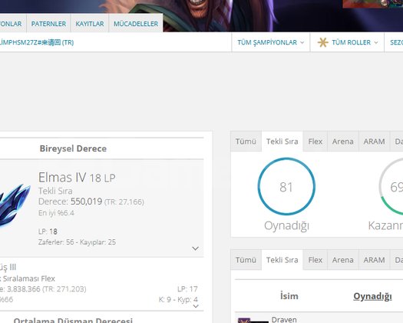Click the summoner name link with (TR)
Image resolution: width=403 pixels, height=323 pixels.
[x=37, y=42]
